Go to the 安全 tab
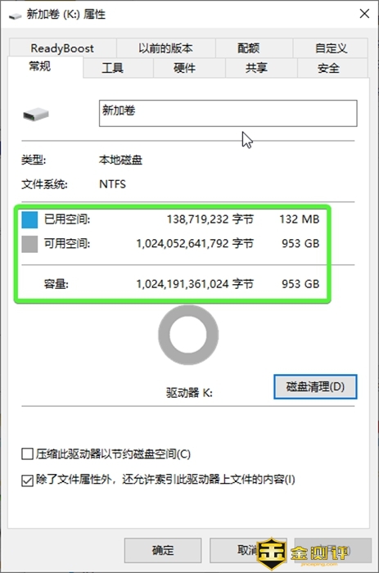 click(x=328, y=68)
